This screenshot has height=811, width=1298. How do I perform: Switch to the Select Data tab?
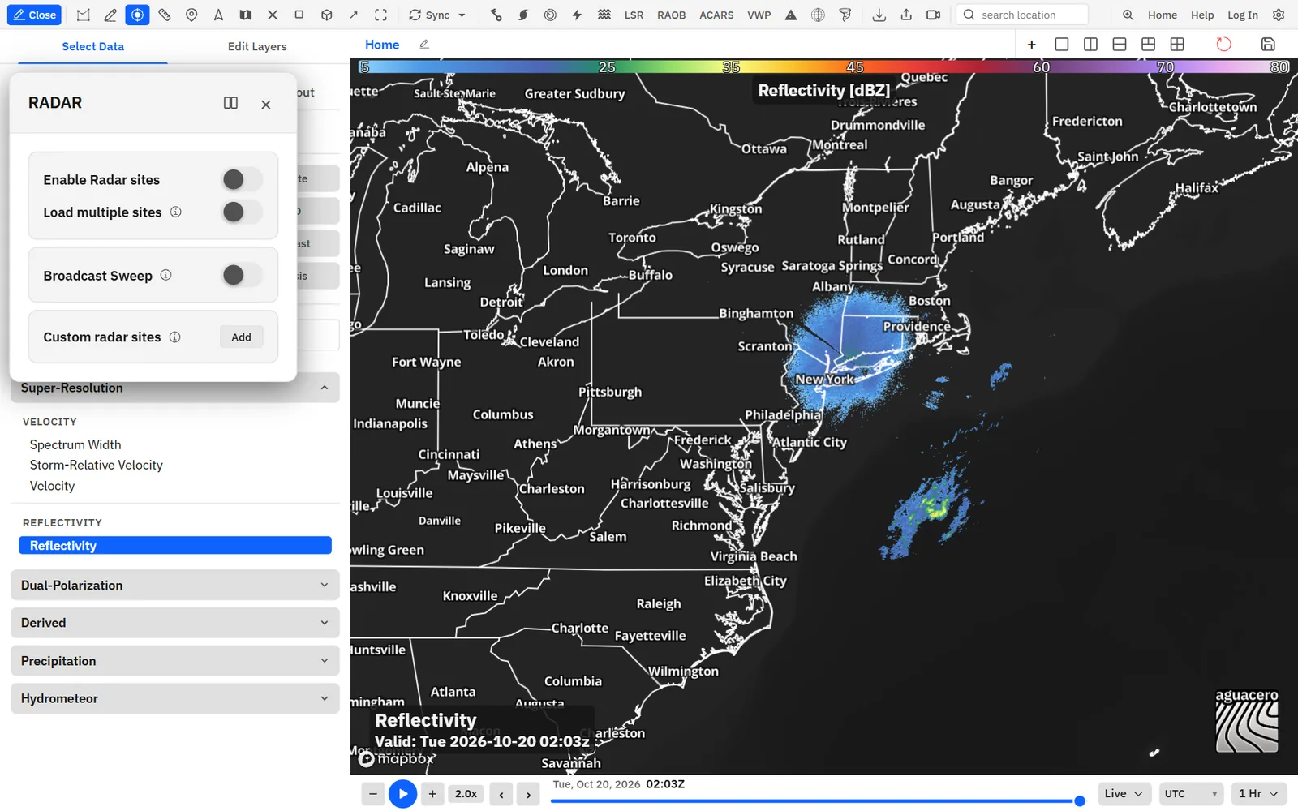(x=93, y=46)
